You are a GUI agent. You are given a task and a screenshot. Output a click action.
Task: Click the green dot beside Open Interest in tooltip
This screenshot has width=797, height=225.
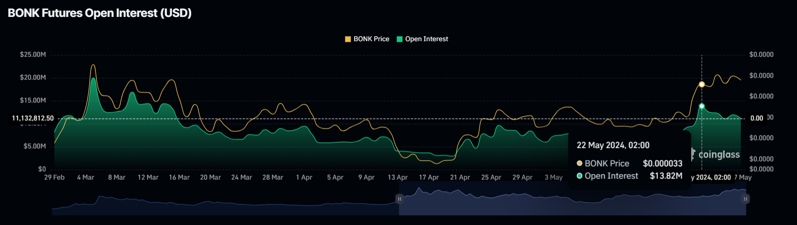(580, 176)
